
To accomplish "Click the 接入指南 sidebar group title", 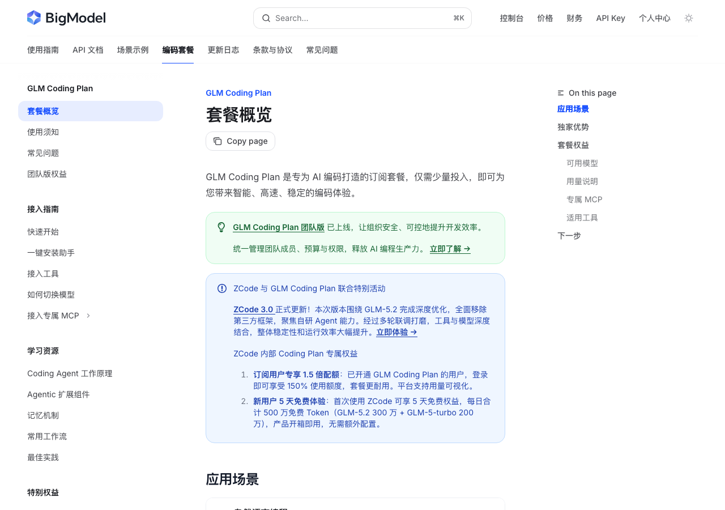I will [x=43, y=209].
